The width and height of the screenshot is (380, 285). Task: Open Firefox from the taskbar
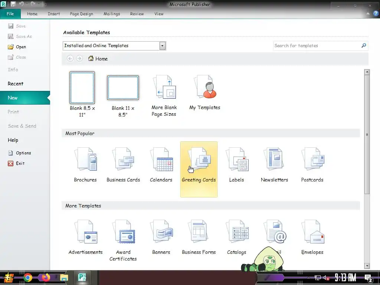click(x=46, y=278)
